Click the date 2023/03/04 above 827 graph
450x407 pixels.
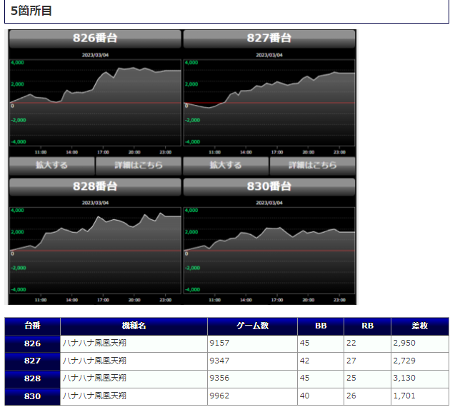click(269, 55)
